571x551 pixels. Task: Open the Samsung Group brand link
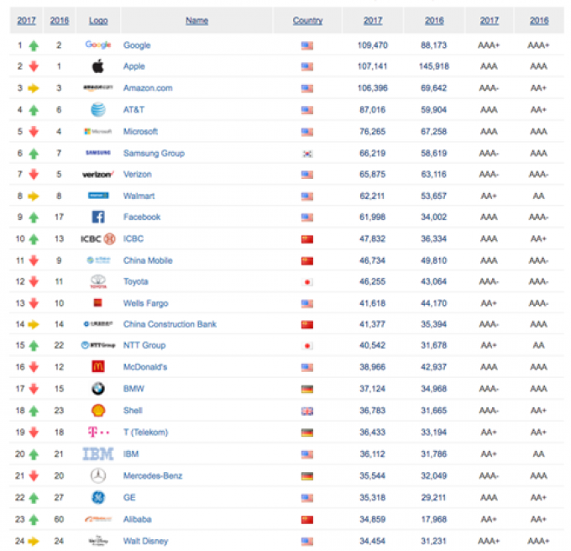[x=154, y=154]
